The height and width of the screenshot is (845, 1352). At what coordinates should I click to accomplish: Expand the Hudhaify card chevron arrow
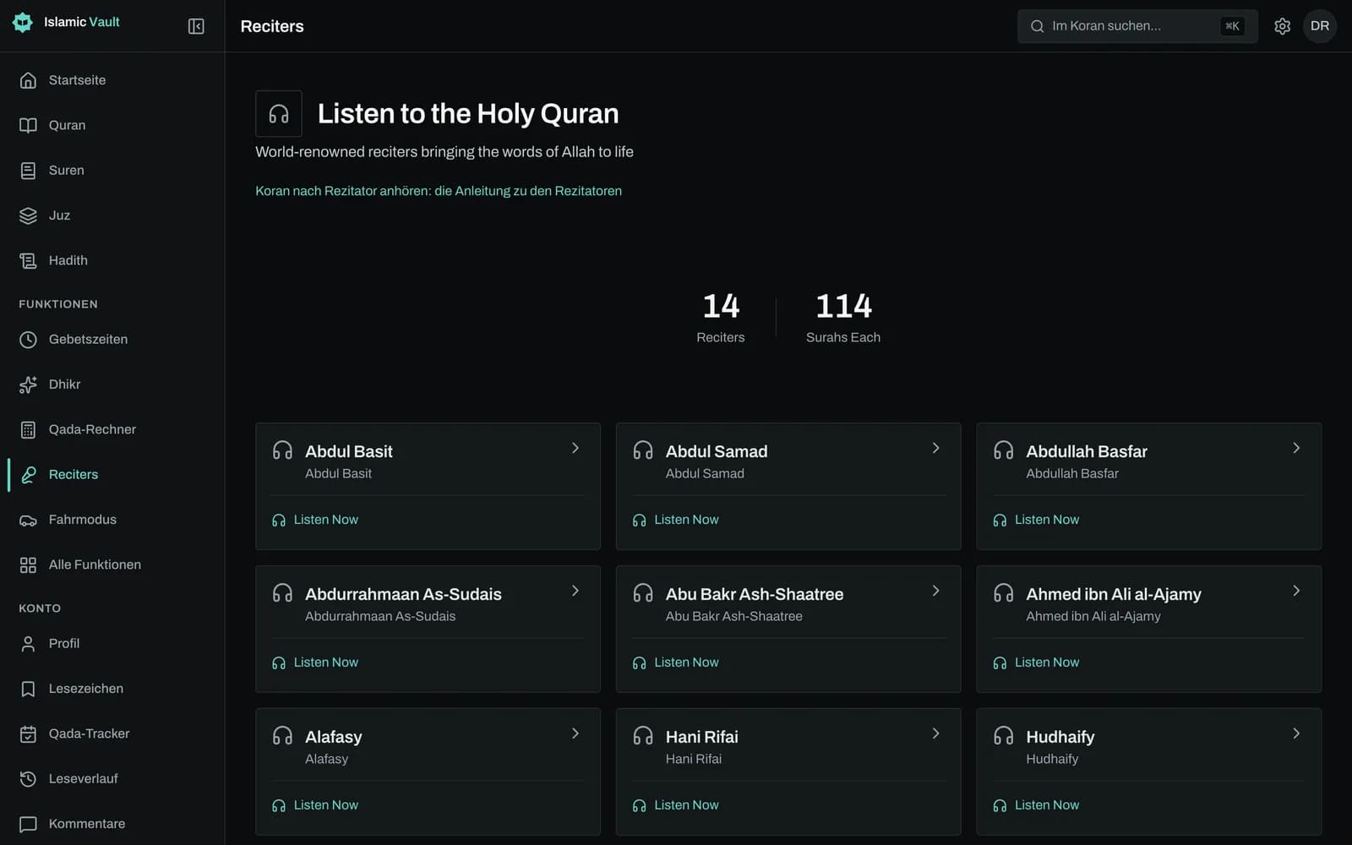tap(1296, 733)
